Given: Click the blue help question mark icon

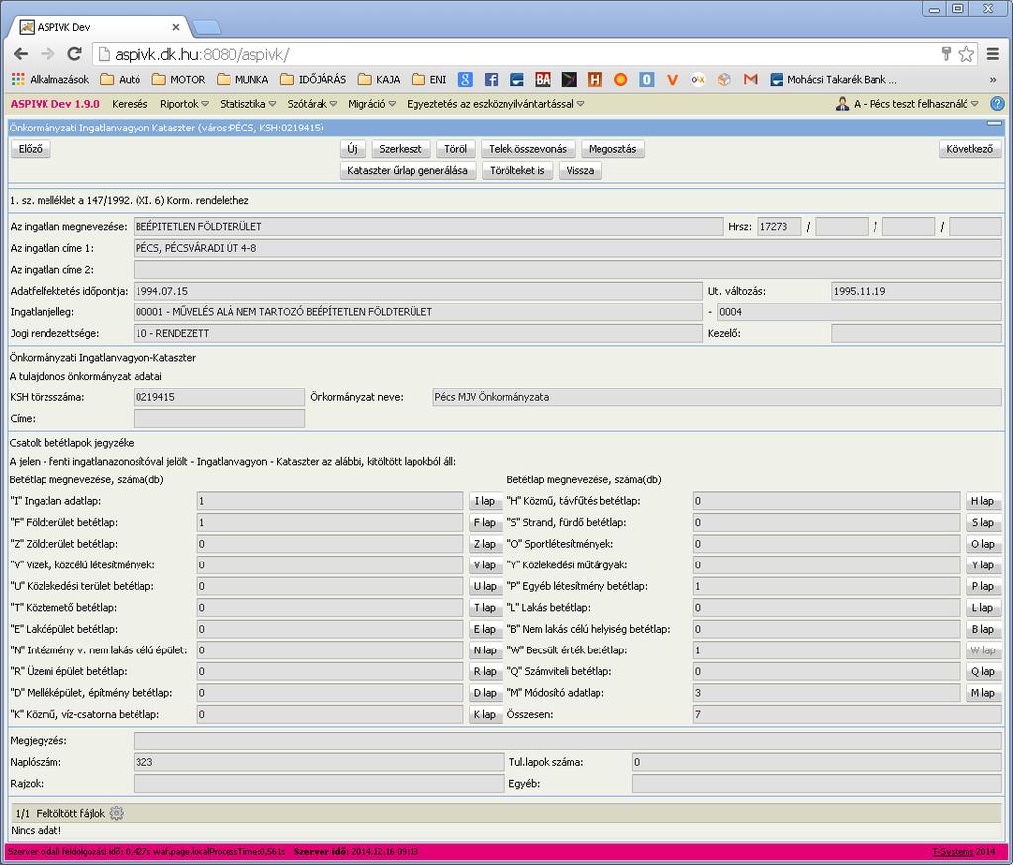Looking at the screenshot, I should pyautogui.click(x=997, y=103).
